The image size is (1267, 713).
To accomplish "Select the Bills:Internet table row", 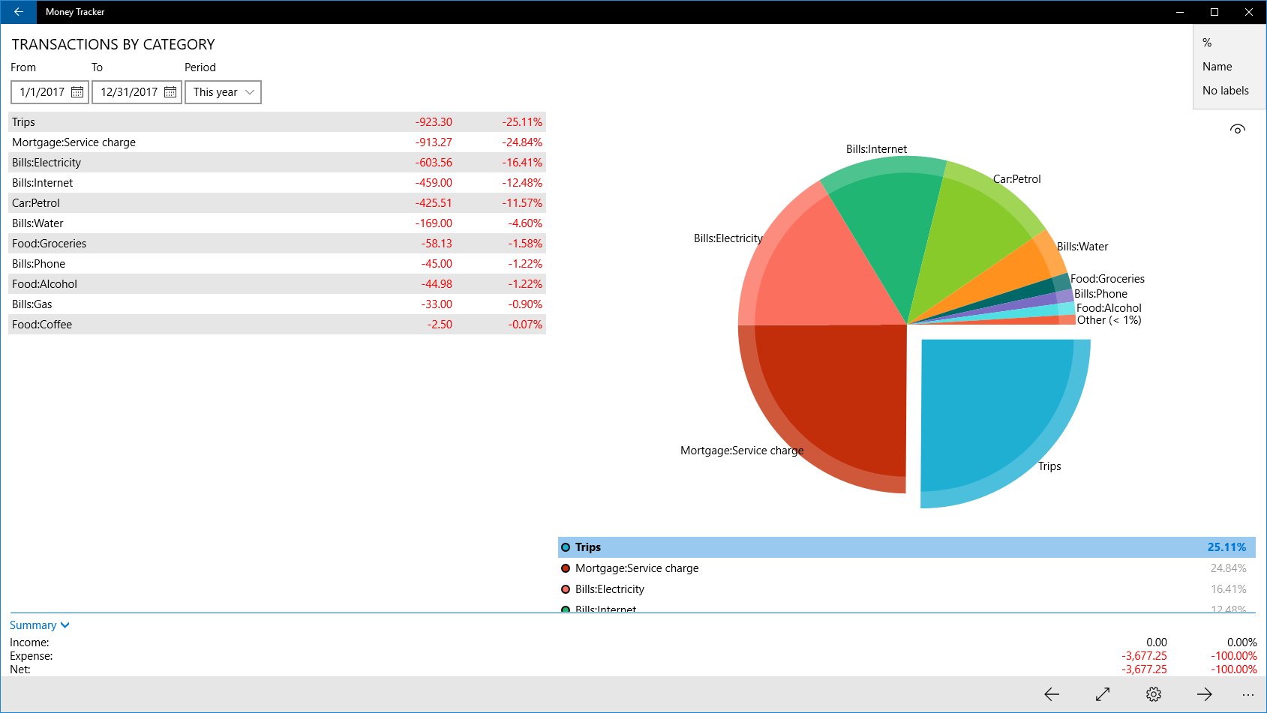I will click(x=277, y=183).
